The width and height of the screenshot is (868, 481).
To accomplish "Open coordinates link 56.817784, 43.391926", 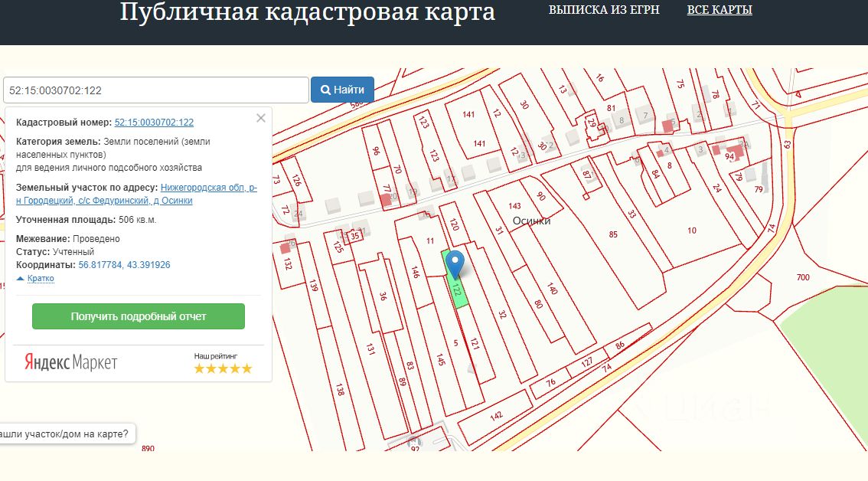I will point(124,265).
